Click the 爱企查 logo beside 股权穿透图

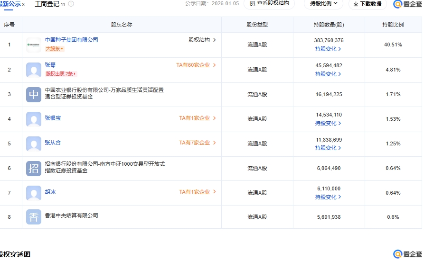point(408,254)
